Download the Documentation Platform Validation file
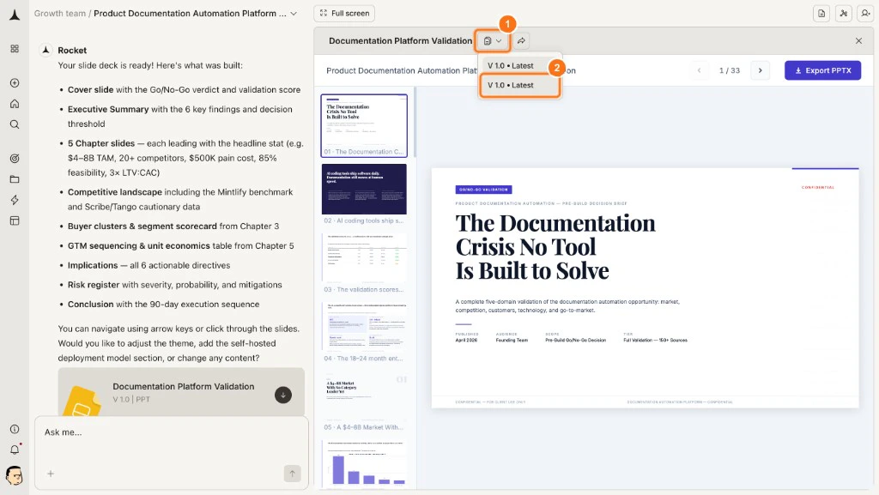Screen dimensions: 879x495 283,395
